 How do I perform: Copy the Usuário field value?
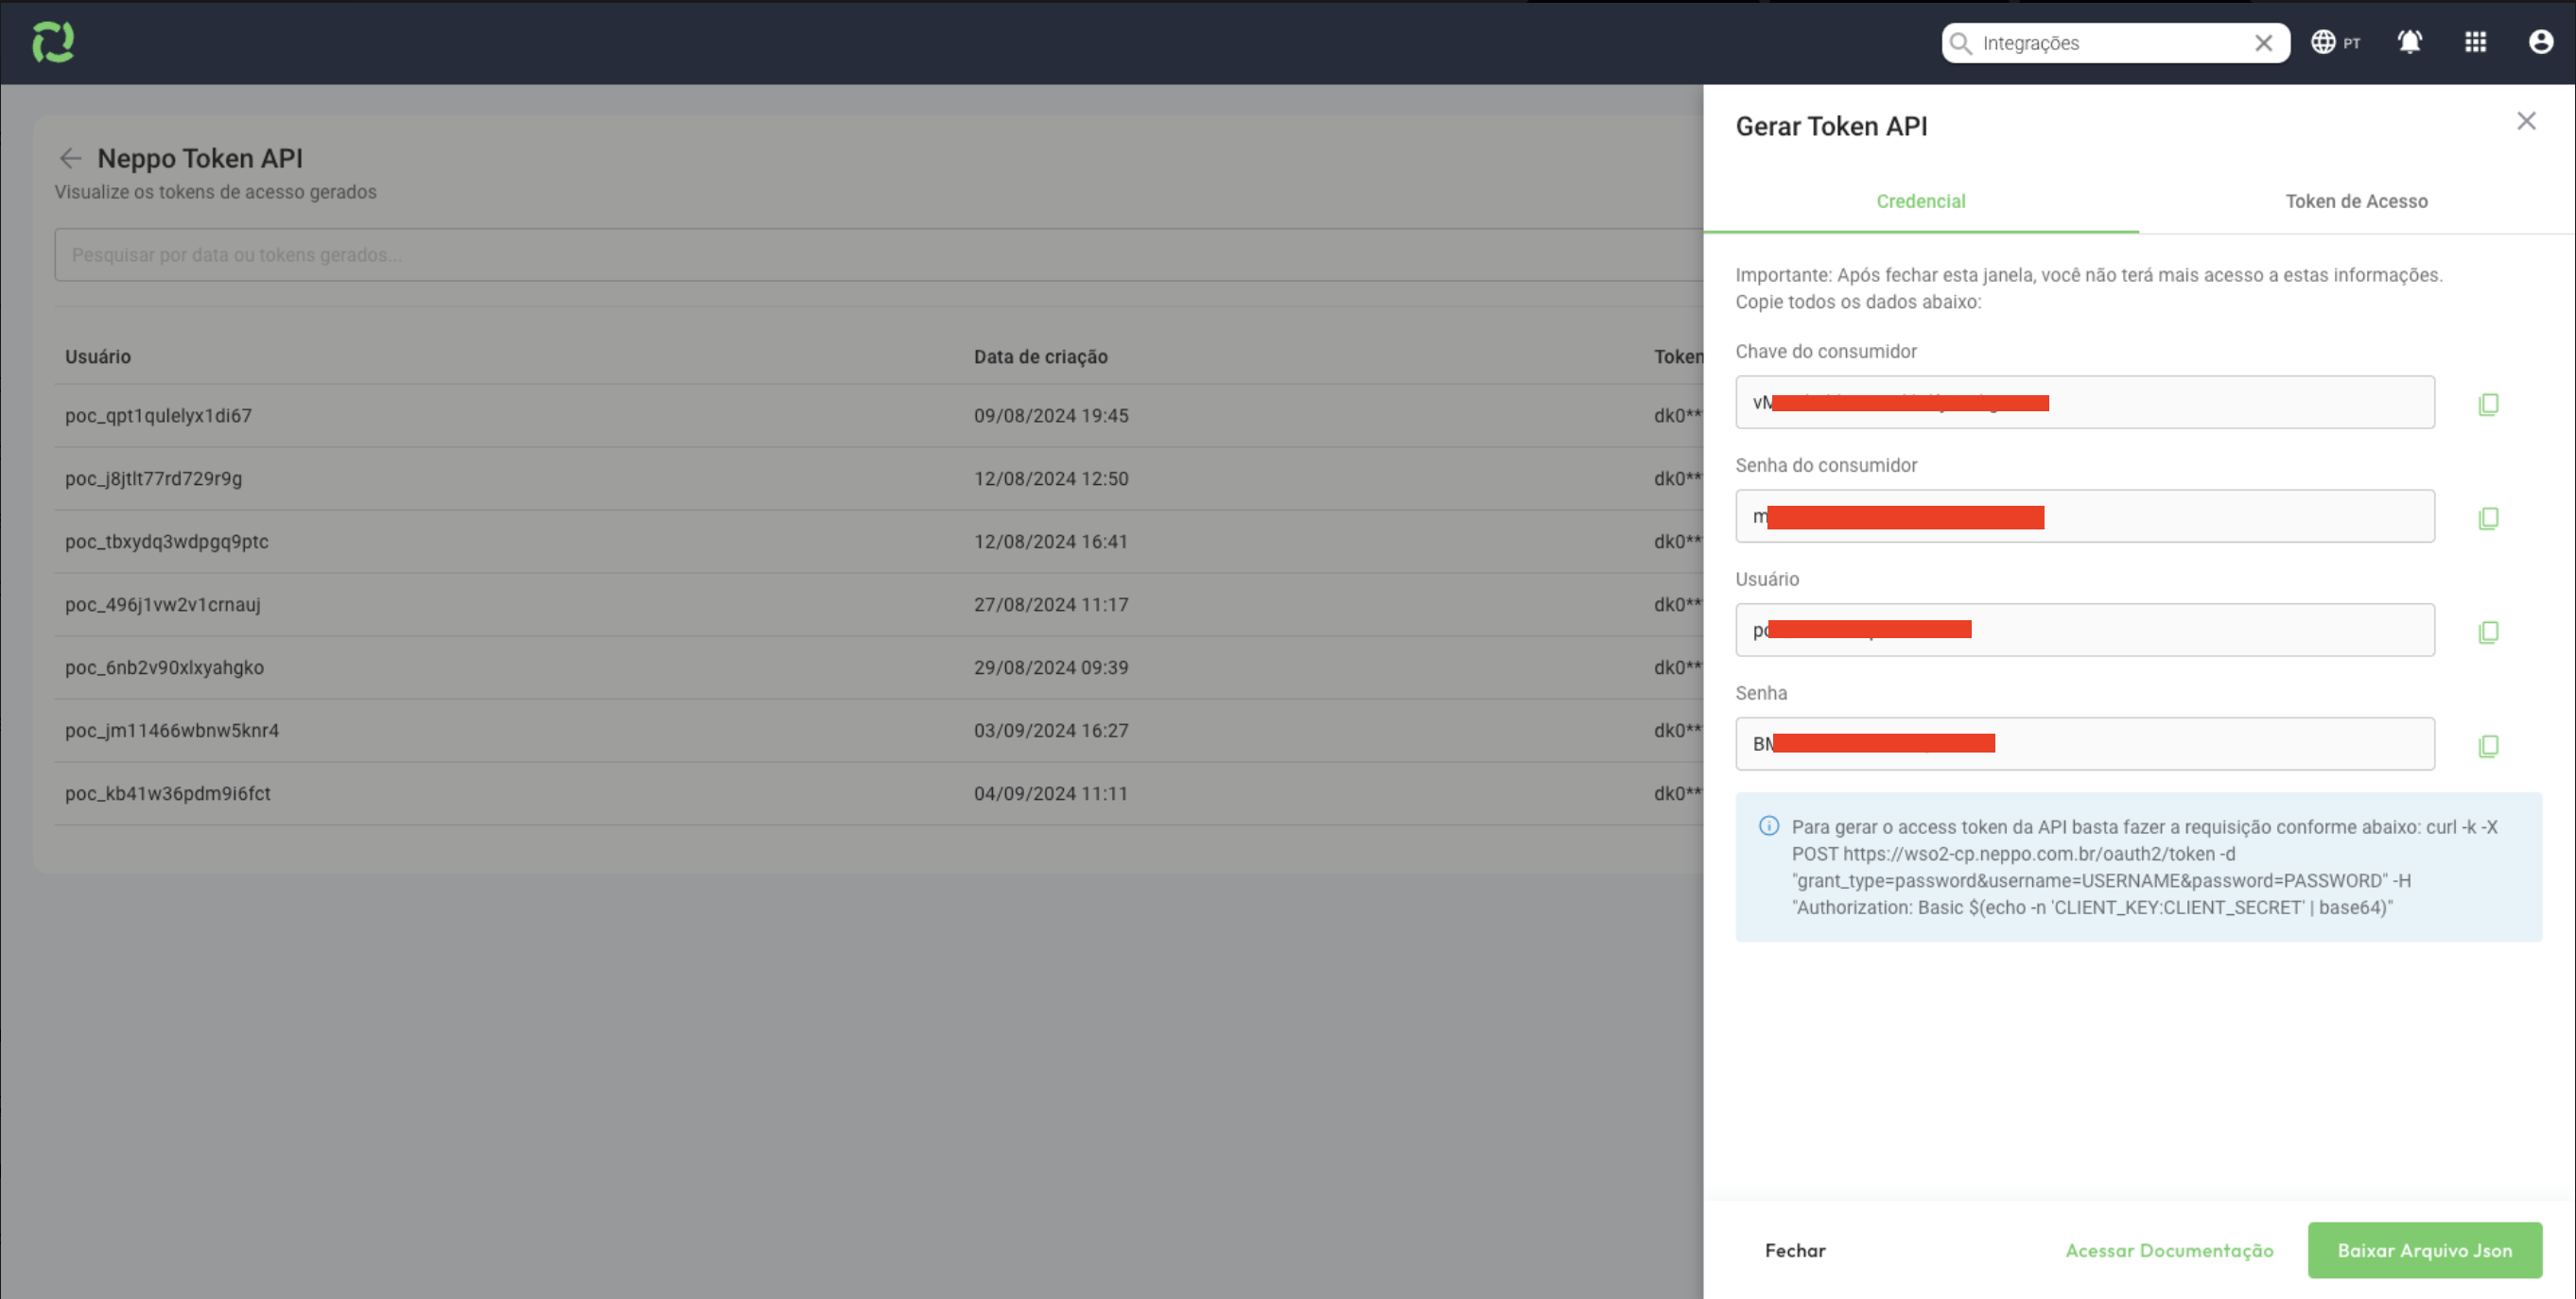coord(2489,632)
